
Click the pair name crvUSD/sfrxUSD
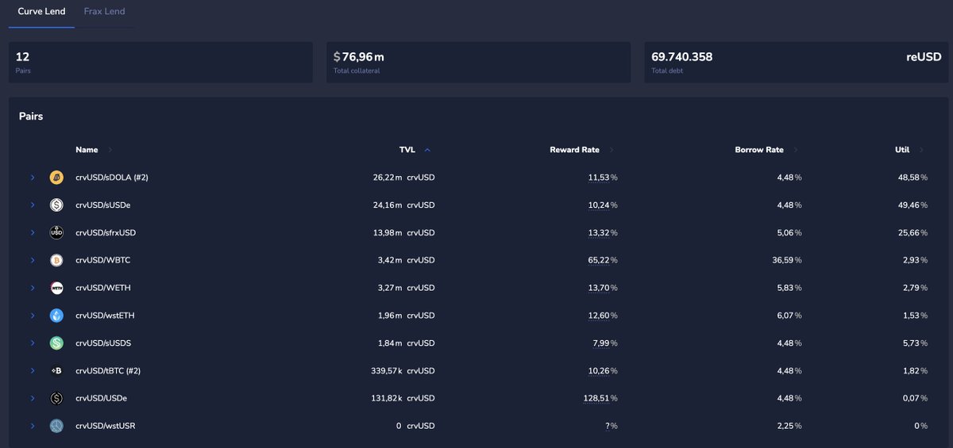coord(105,232)
